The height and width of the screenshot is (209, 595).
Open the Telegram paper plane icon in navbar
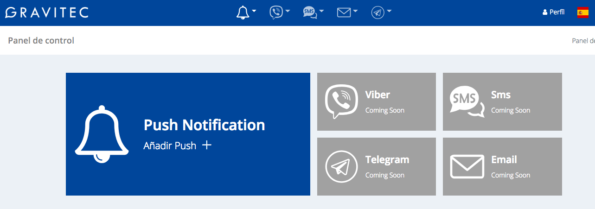click(378, 13)
